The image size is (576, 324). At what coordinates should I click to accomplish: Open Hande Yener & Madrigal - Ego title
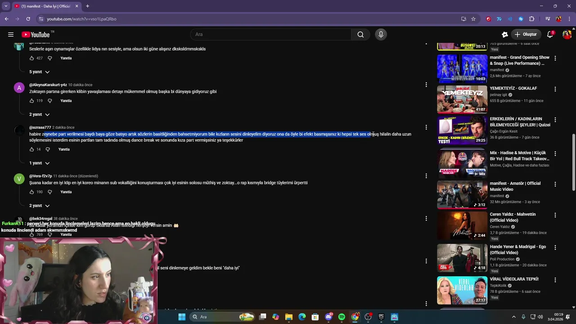(x=518, y=250)
